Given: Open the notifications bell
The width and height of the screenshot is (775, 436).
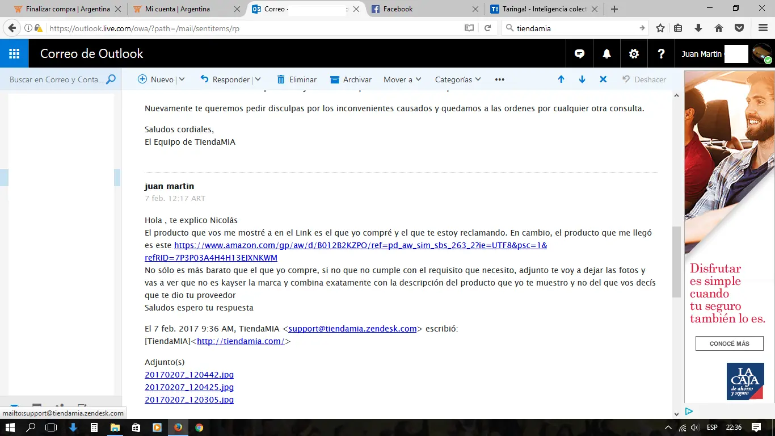Looking at the screenshot, I should click(x=606, y=54).
